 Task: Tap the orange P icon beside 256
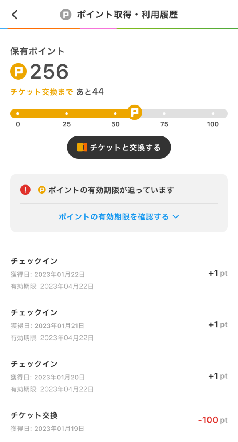click(x=18, y=71)
